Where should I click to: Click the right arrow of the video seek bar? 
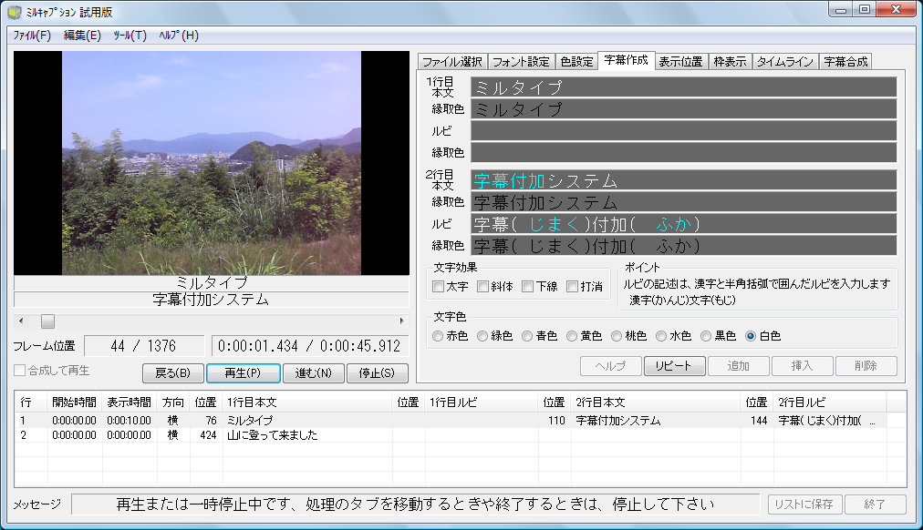pos(402,321)
